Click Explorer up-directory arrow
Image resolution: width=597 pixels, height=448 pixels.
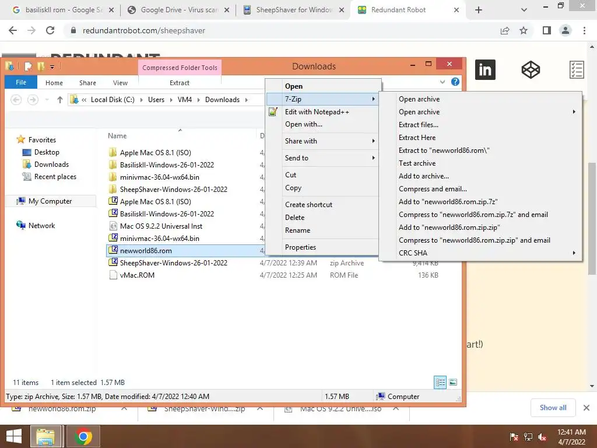click(x=60, y=100)
